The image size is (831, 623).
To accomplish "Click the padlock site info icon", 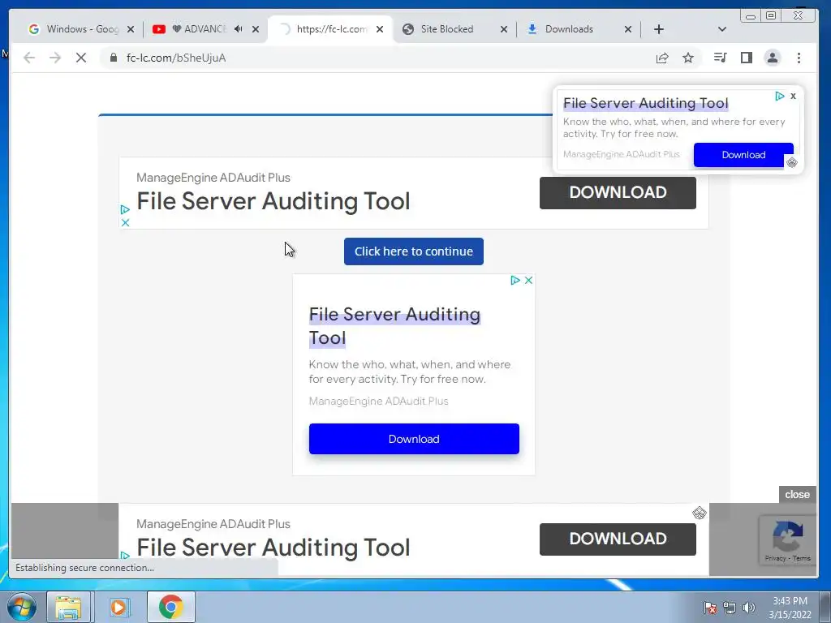I will pyautogui.click(x=114, y=58).
